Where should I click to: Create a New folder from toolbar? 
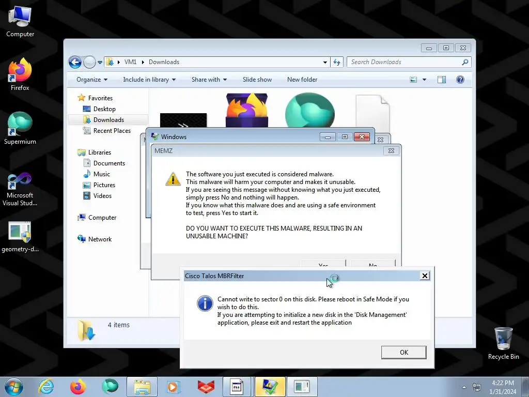(x=302, y=80)
